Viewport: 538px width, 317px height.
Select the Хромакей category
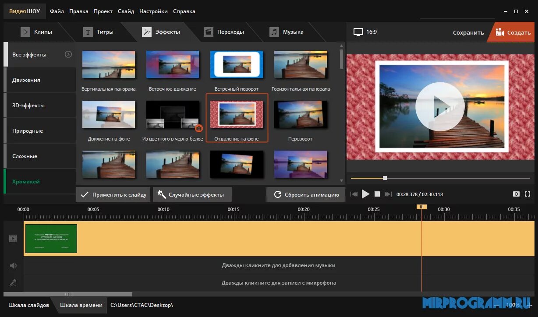click(39, 182)
